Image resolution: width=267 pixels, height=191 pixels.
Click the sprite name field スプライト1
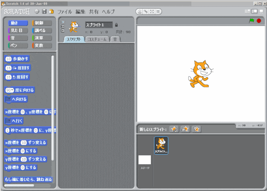point(99,25)
